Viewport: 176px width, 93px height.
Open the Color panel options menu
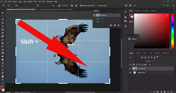point(174,11)
